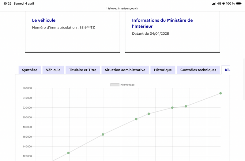Switch to the Véhicule tab

point(53,70)
